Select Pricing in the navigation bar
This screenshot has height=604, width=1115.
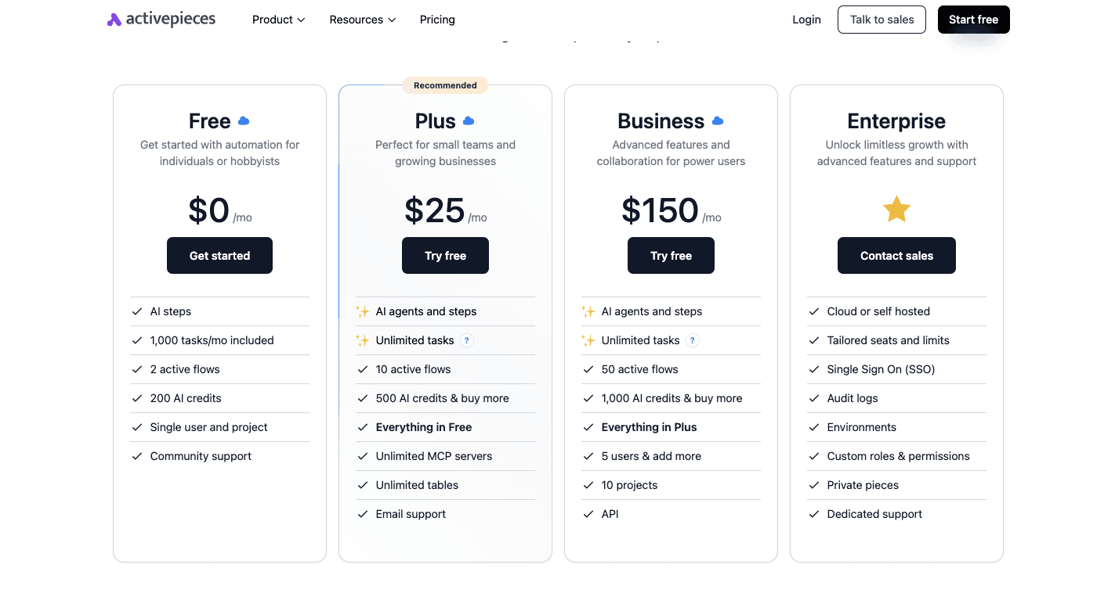point(437,19)
